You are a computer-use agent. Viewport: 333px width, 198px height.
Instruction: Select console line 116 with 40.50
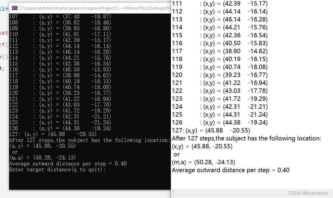[60, 69]
